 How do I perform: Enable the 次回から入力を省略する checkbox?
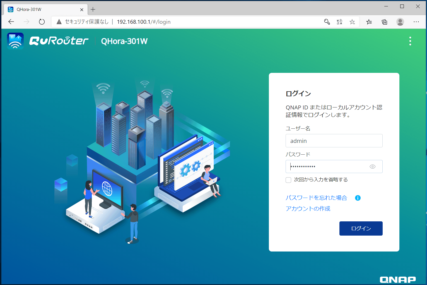[x=288, y=180]
